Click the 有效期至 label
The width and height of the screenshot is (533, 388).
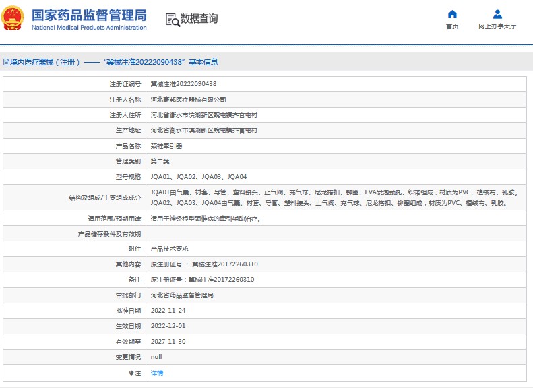[x=128, y=342]
